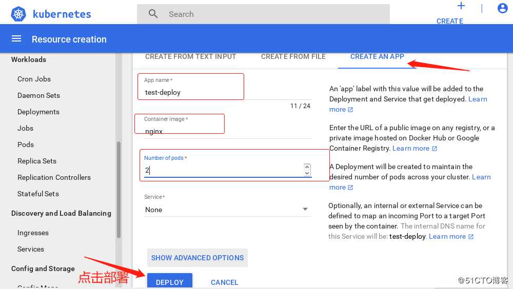Screen dimensions: 513x289
Task: Click the CANCEL button
Action: click(x=225, y=282)
